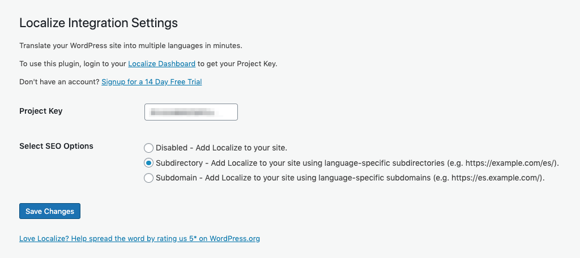Click Signup for a 14 Day Free Trial

pyautogui.click(x=151, y=81)
